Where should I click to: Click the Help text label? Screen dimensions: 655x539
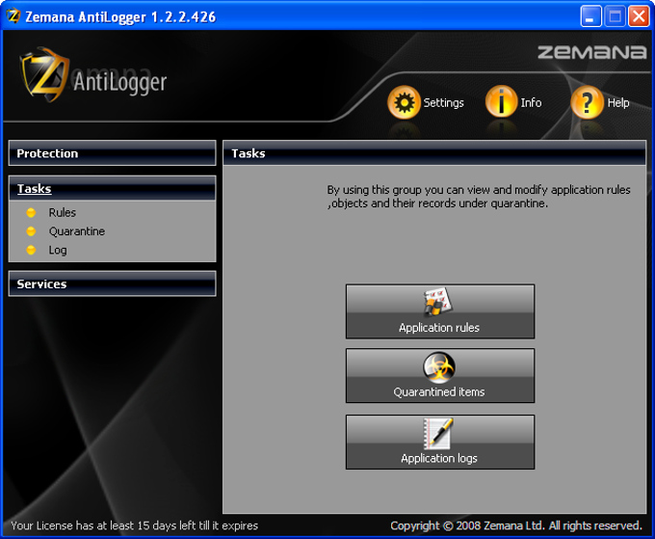point(618,102)
